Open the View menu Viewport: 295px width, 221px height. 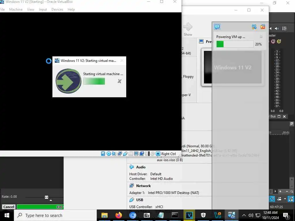(31, 9)
